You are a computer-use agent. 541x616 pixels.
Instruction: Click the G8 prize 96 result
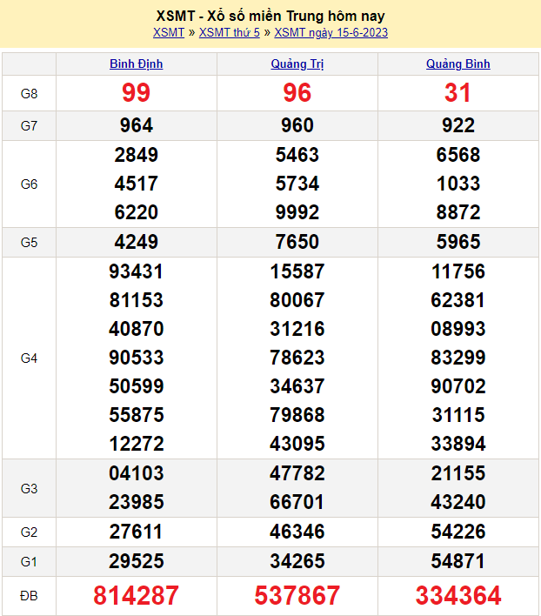(297, 93)
